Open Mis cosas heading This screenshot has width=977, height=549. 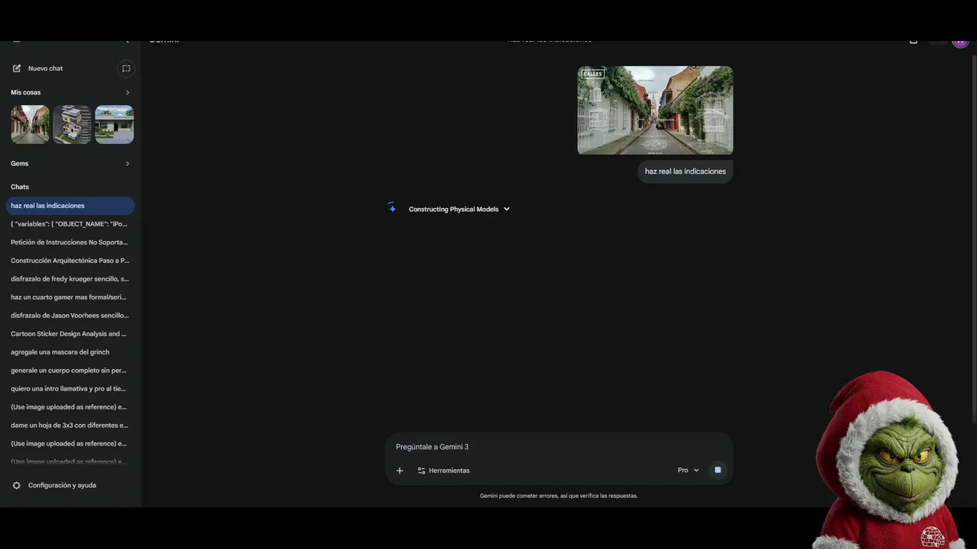26,92
